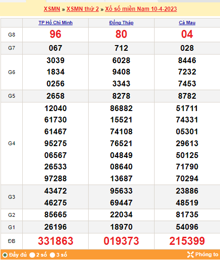The width and height of the screenshot is (220, 260).
Task: Click the G8 result 80
Action: (121, 34)
